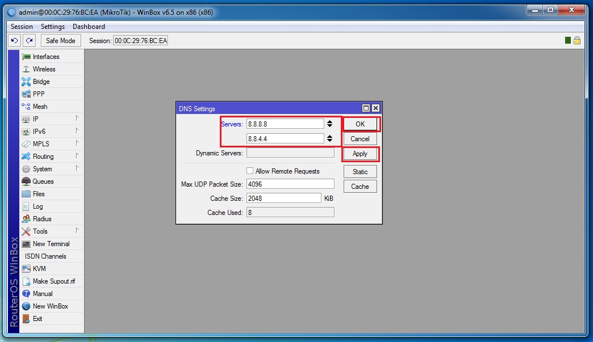The image size is (593, 342).
Task: Click the Cache Used value field
Action: click(x=290, y=213)
